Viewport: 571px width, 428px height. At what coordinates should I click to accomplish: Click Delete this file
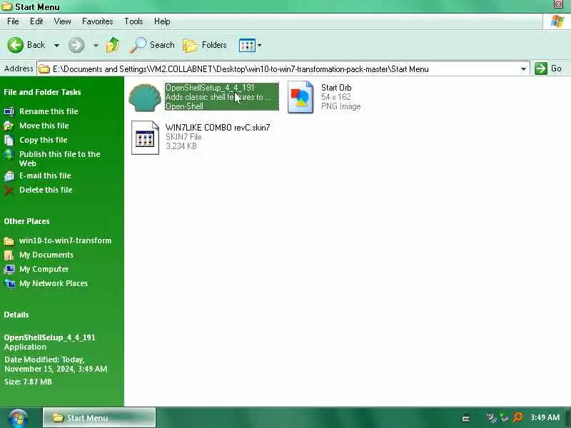point(46,190)
